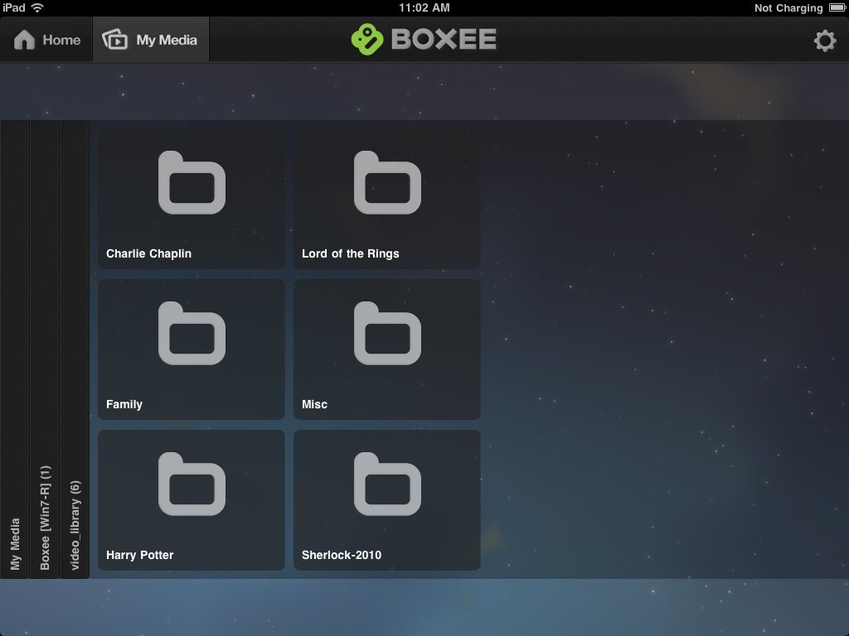The image size is (849, 636).
Task: Go back to My Media breadcrumb strip
Action: [x=15, y=349]
